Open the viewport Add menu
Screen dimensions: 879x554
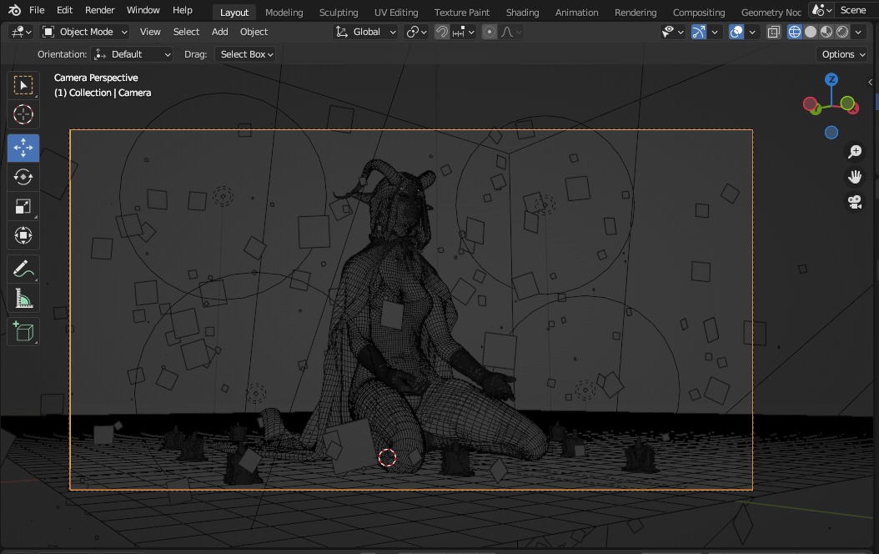pos(220,32)
